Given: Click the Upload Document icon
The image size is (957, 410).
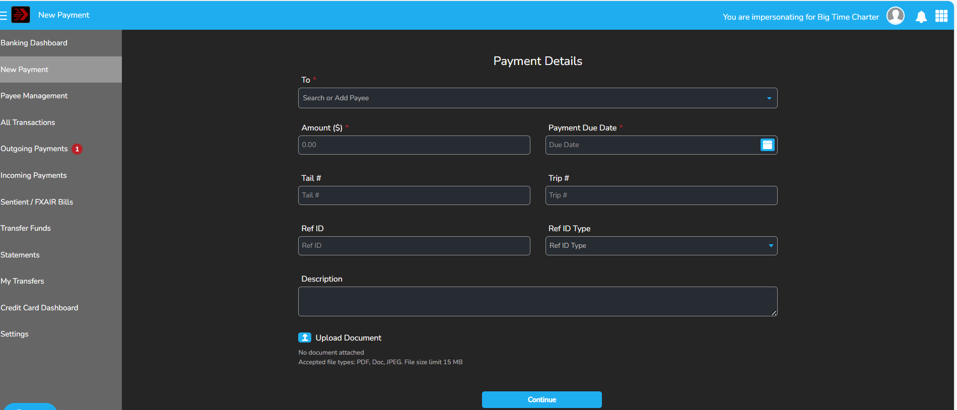Looking at the screenshot, I should pos(305,337).
